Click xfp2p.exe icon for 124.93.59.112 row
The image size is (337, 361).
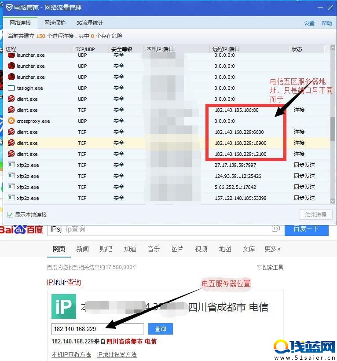tap(11, 176)
